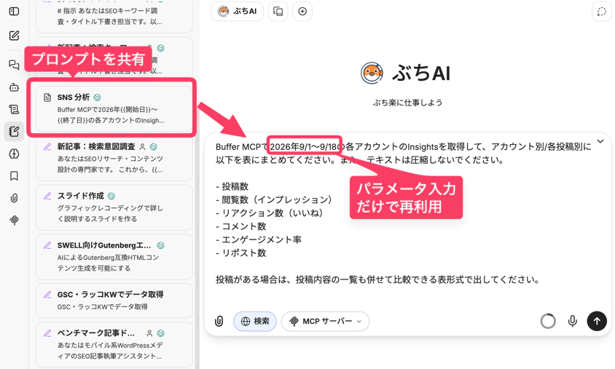
Task: Click globe icon on SWELL向けGutenberg card
Action: [161, 245]
